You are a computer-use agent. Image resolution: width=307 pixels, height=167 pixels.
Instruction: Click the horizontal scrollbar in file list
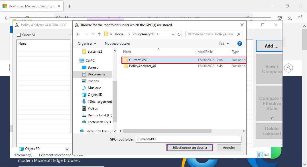pyautogui.click(x=167, y=131)
